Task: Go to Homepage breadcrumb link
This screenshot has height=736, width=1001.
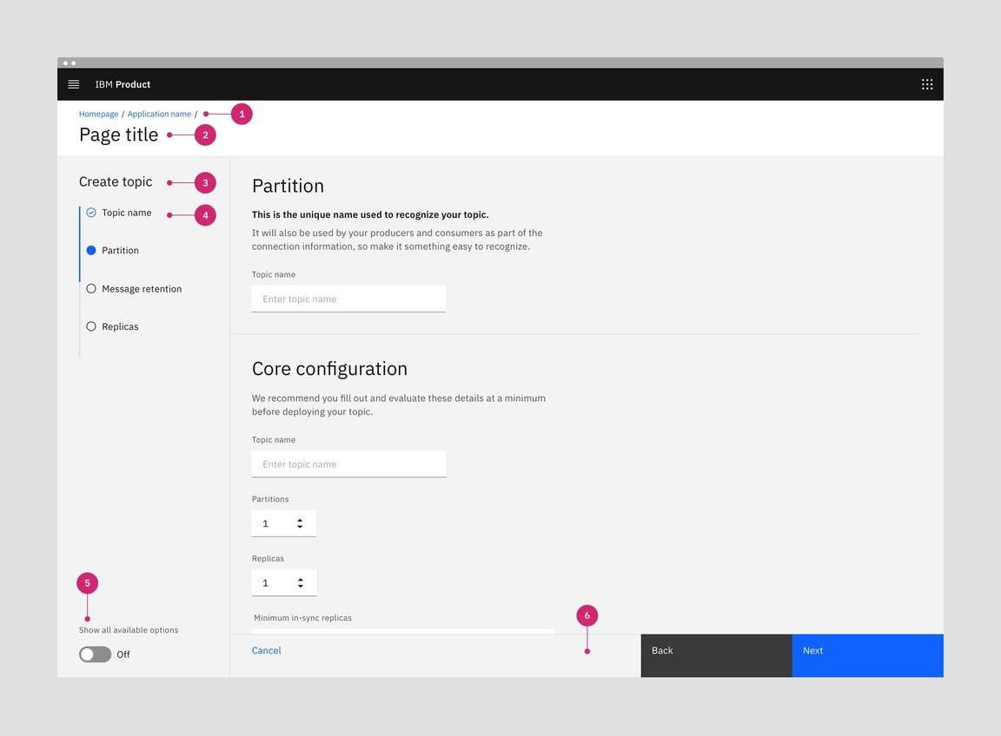Action: [98, 114]
